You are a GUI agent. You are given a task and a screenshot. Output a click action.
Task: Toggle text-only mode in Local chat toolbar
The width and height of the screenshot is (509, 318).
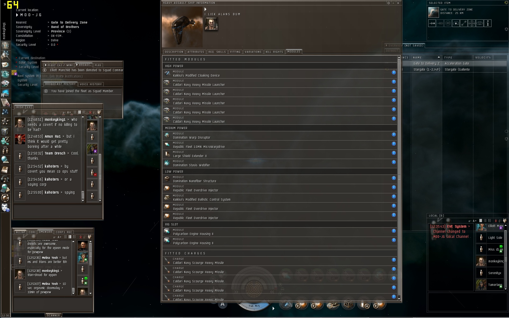(x=481, y=221)
